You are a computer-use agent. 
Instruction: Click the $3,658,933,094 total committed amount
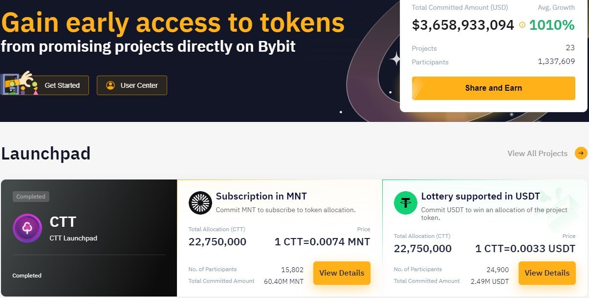tap(463, 25)
